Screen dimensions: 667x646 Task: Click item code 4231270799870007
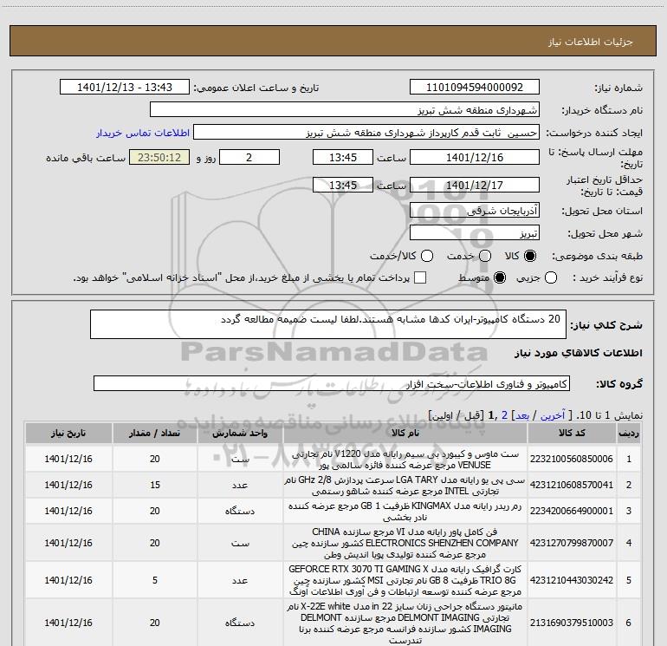click(572, 543)
